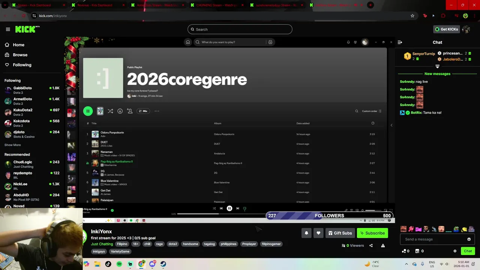Play the track Odoru Ponpokorin
The width and height of the screenshot is (480, 270).
pos(232,134)
